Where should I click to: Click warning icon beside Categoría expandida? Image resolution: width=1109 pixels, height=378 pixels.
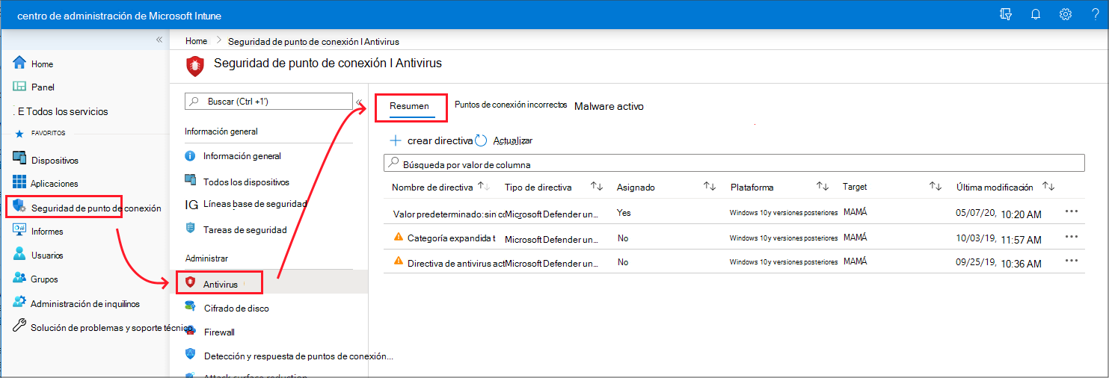point(398,238)
